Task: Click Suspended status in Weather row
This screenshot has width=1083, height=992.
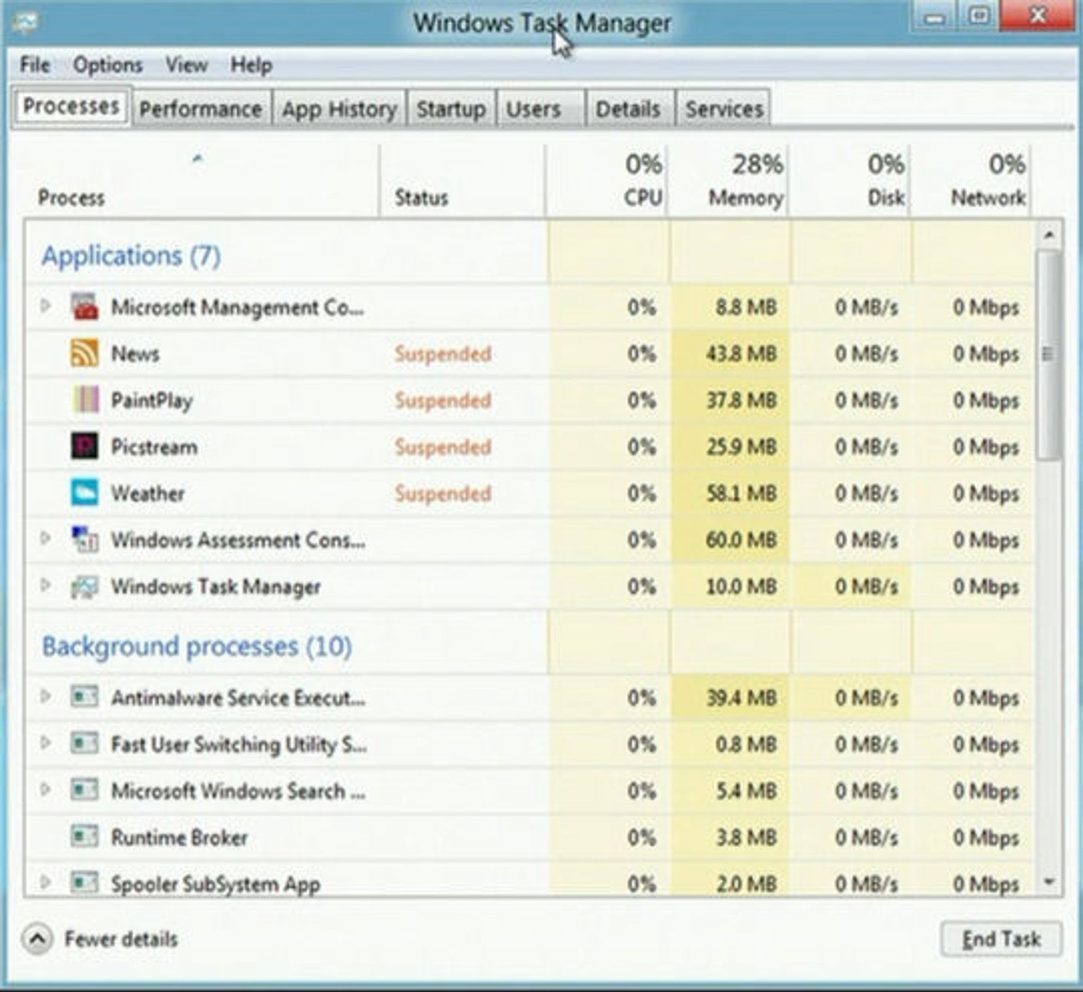Action: pos(443,493)
